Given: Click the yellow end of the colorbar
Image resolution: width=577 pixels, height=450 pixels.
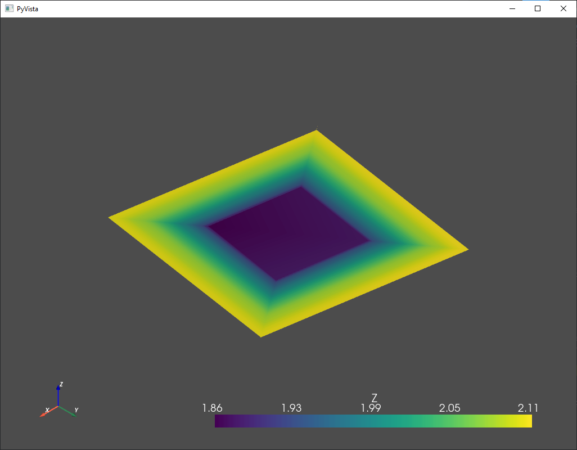Looking at the screenshot, I should pyautogui.click(x=523, y=420).
